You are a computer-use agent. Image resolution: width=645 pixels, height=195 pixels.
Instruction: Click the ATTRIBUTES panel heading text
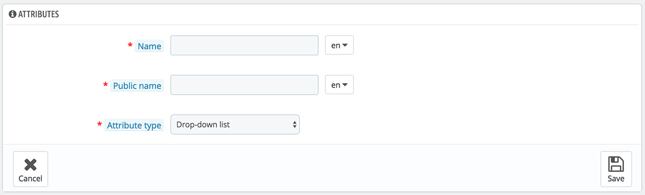click(39, 15)
